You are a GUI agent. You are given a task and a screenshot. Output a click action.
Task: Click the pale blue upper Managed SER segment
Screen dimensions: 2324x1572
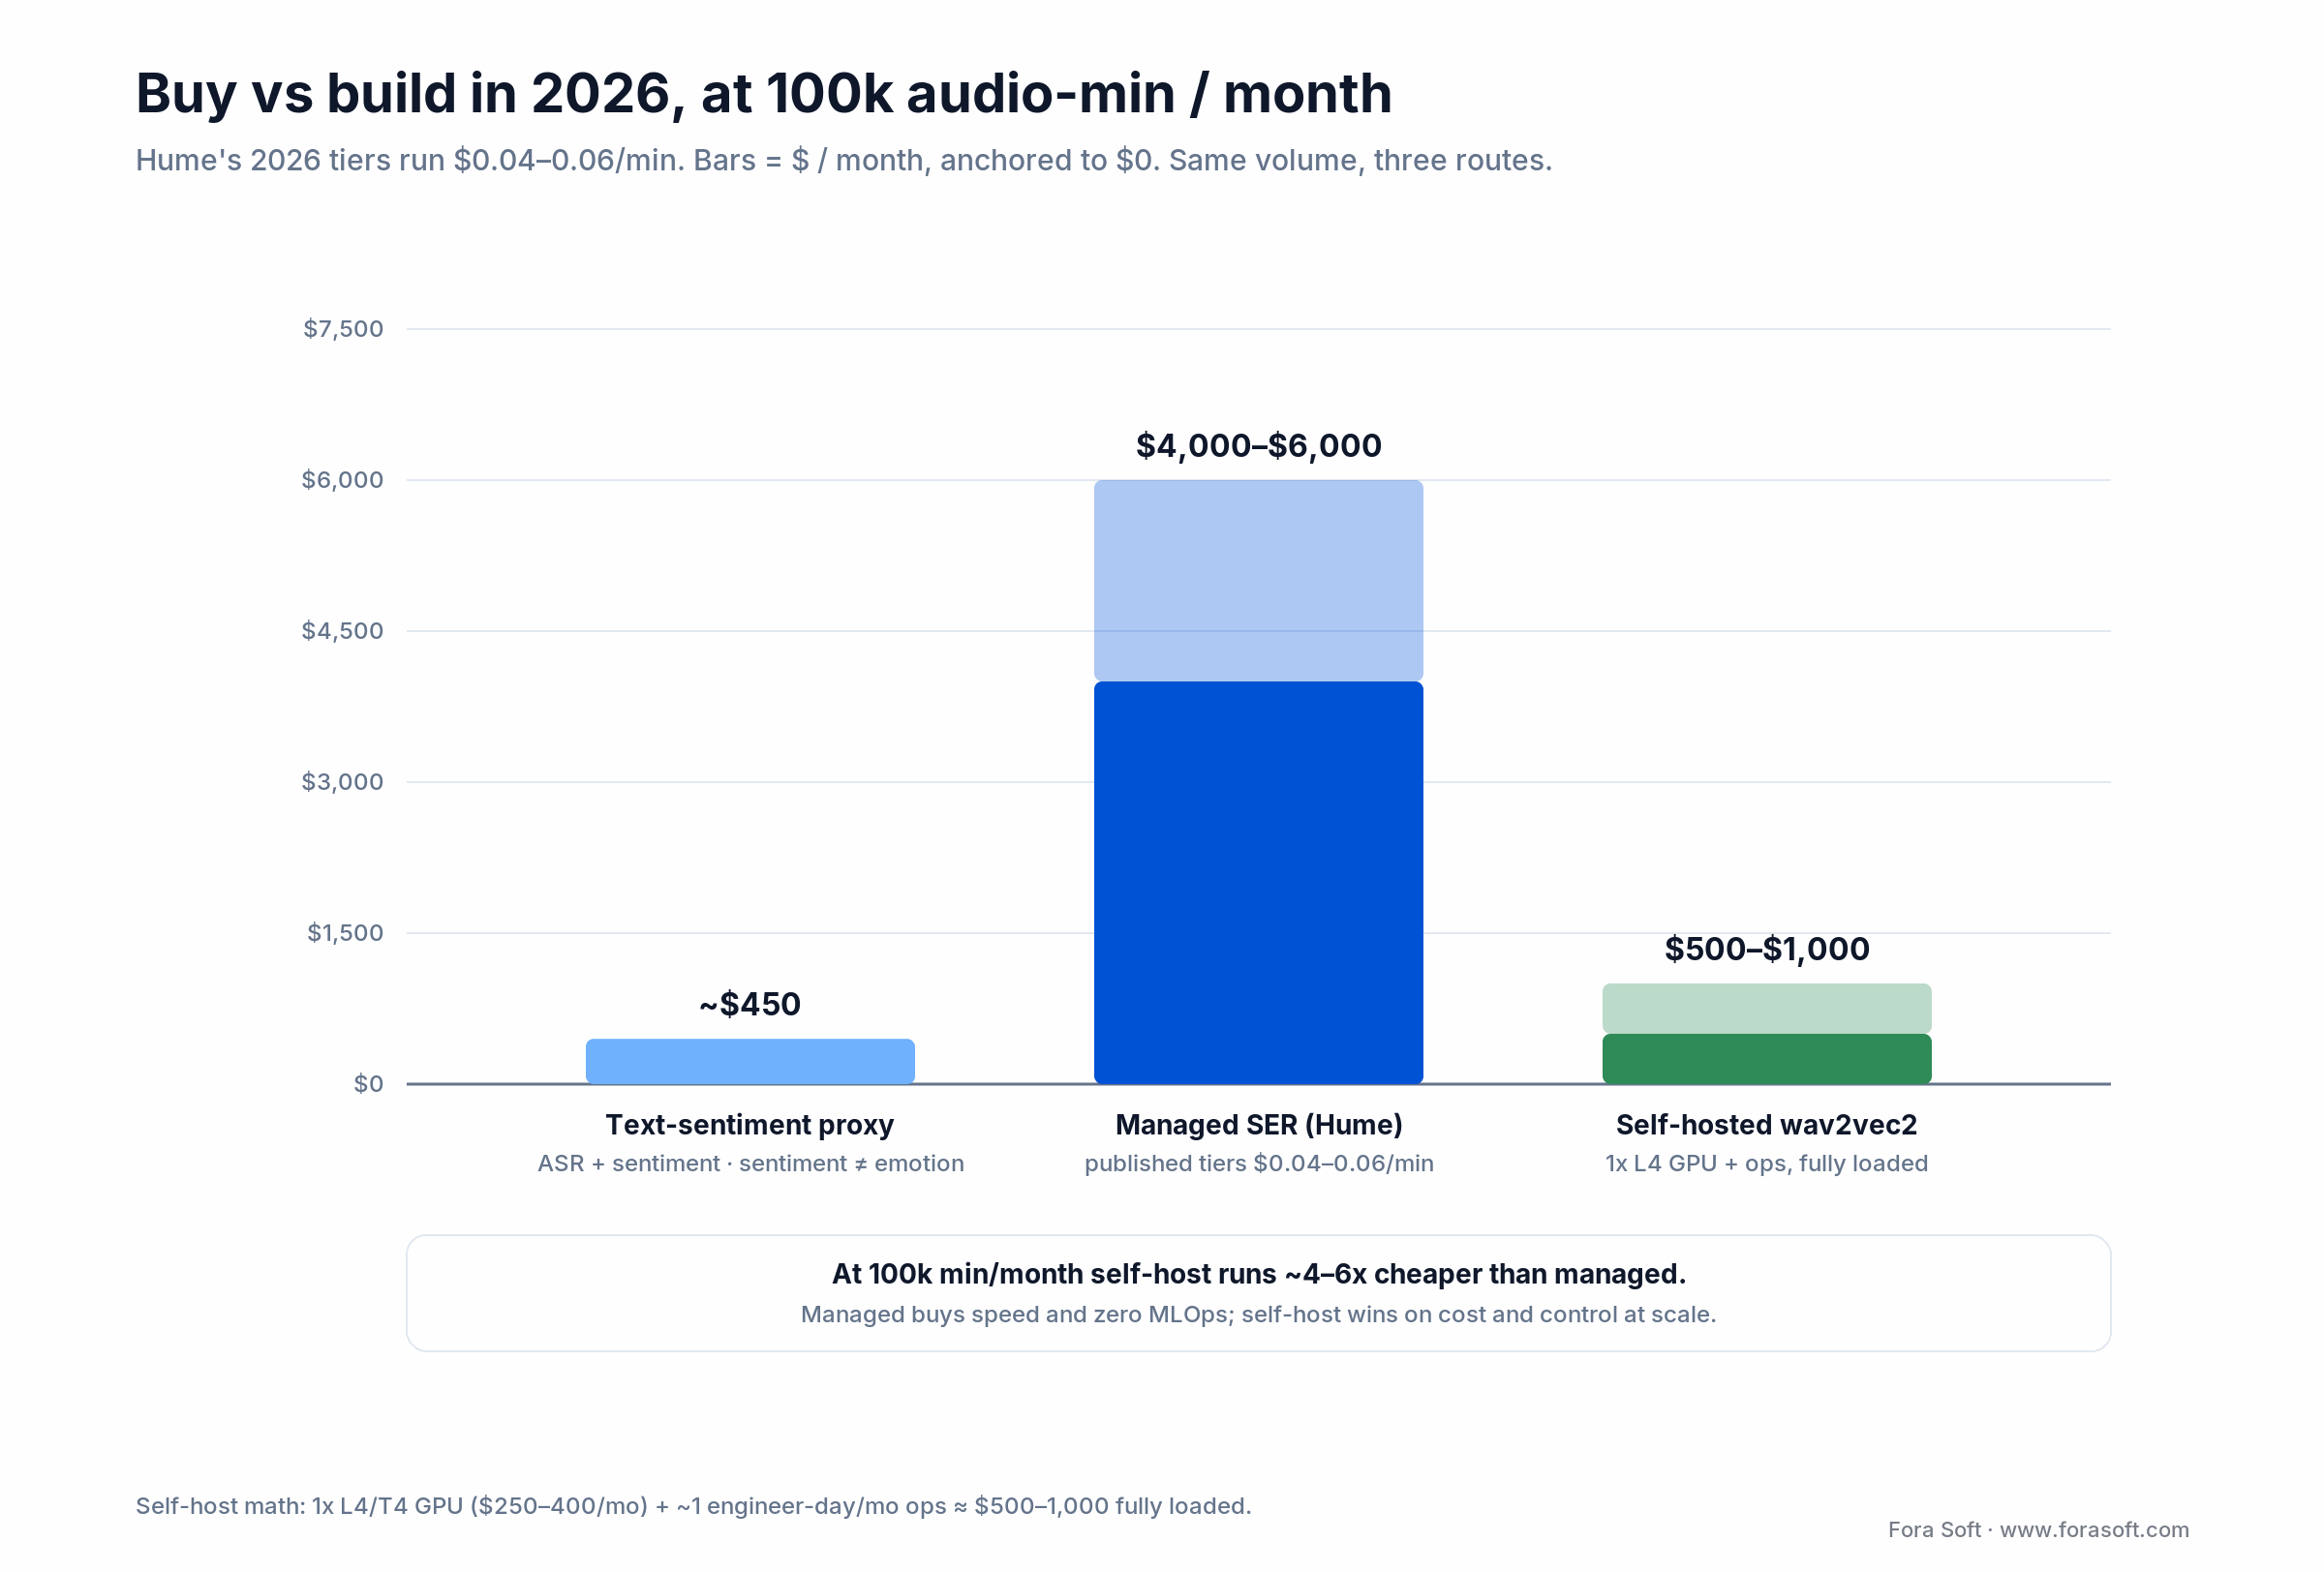tap(1258, 581)
